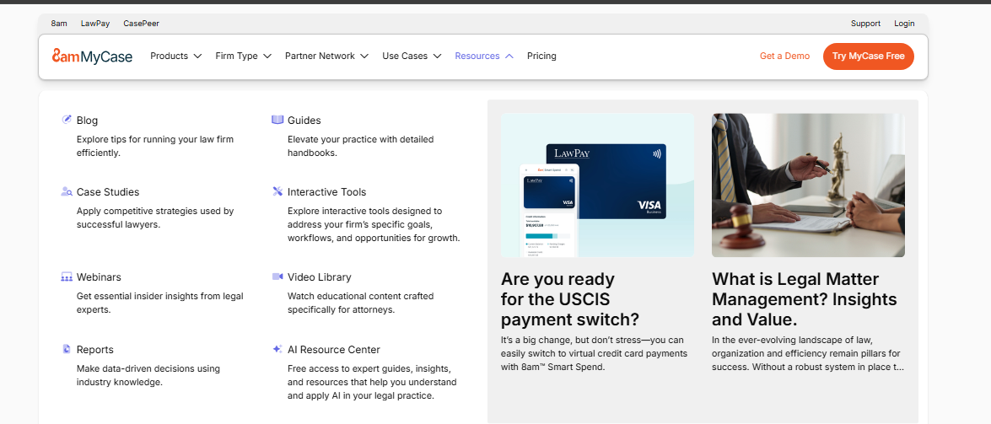Open the Guides resource link

click(x=304, y=120)
